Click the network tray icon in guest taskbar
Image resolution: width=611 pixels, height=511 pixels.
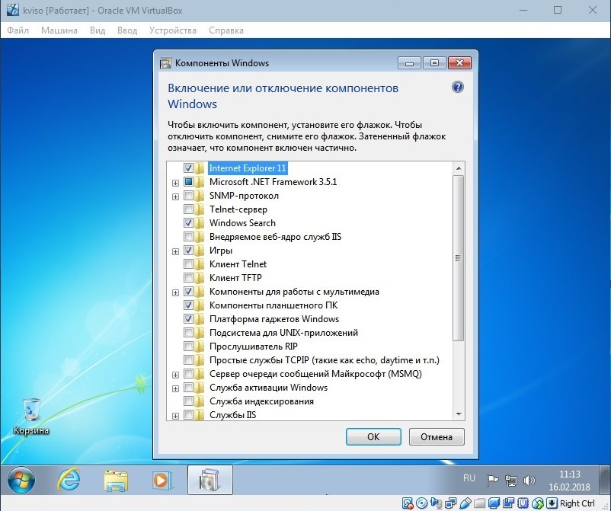pyautogui.click(x=511, y=481)
